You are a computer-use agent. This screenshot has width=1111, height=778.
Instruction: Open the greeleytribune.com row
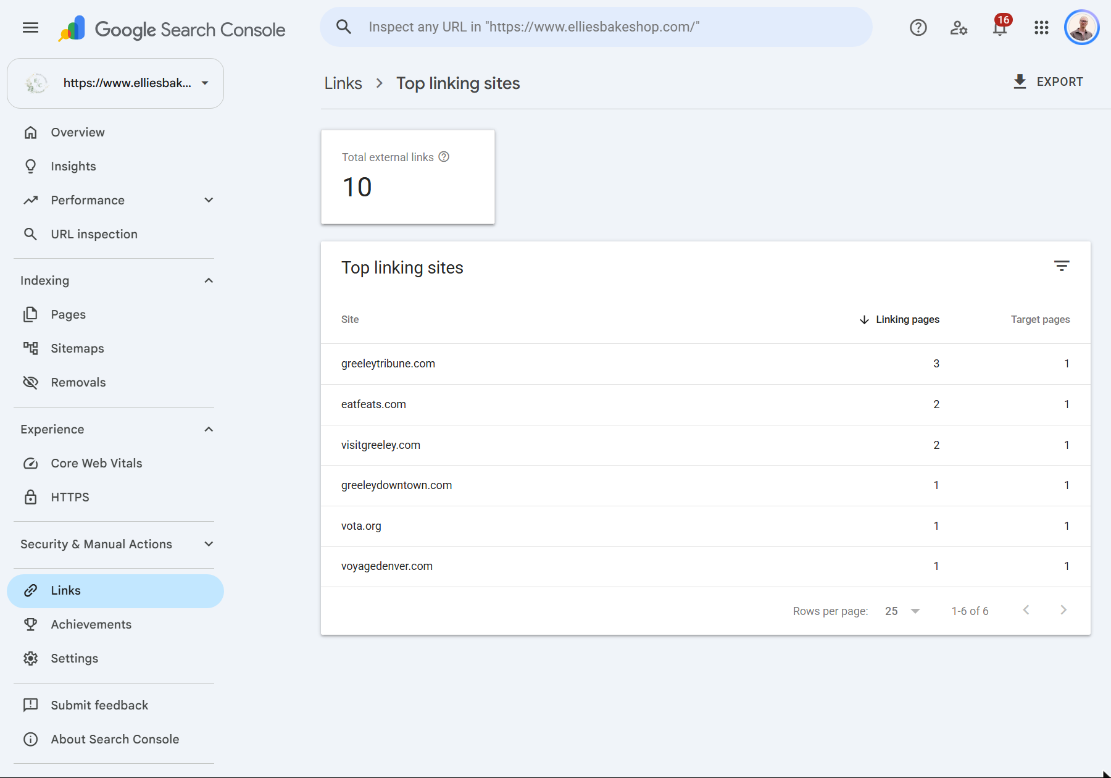pos(705,364)
